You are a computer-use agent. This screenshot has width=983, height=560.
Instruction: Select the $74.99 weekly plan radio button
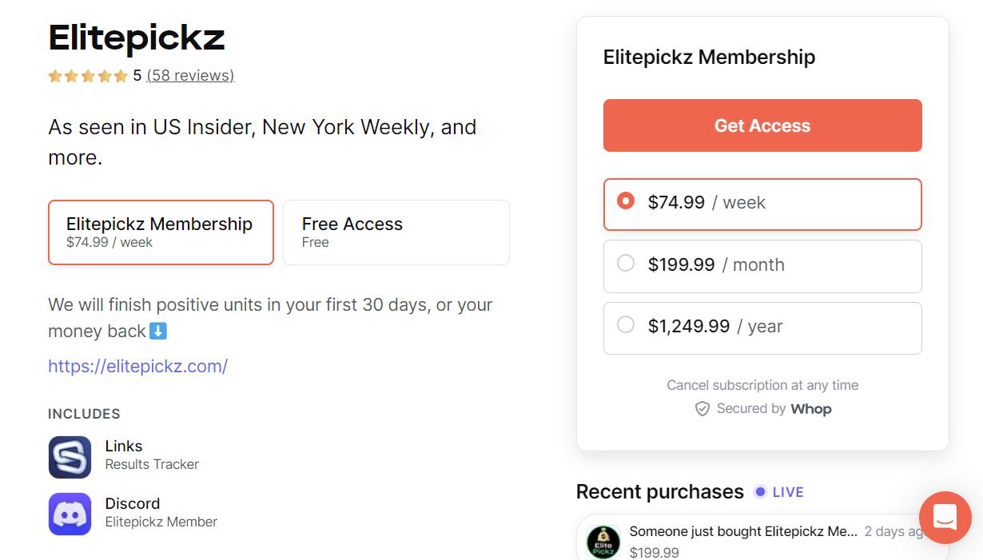(x=626, y=202)
